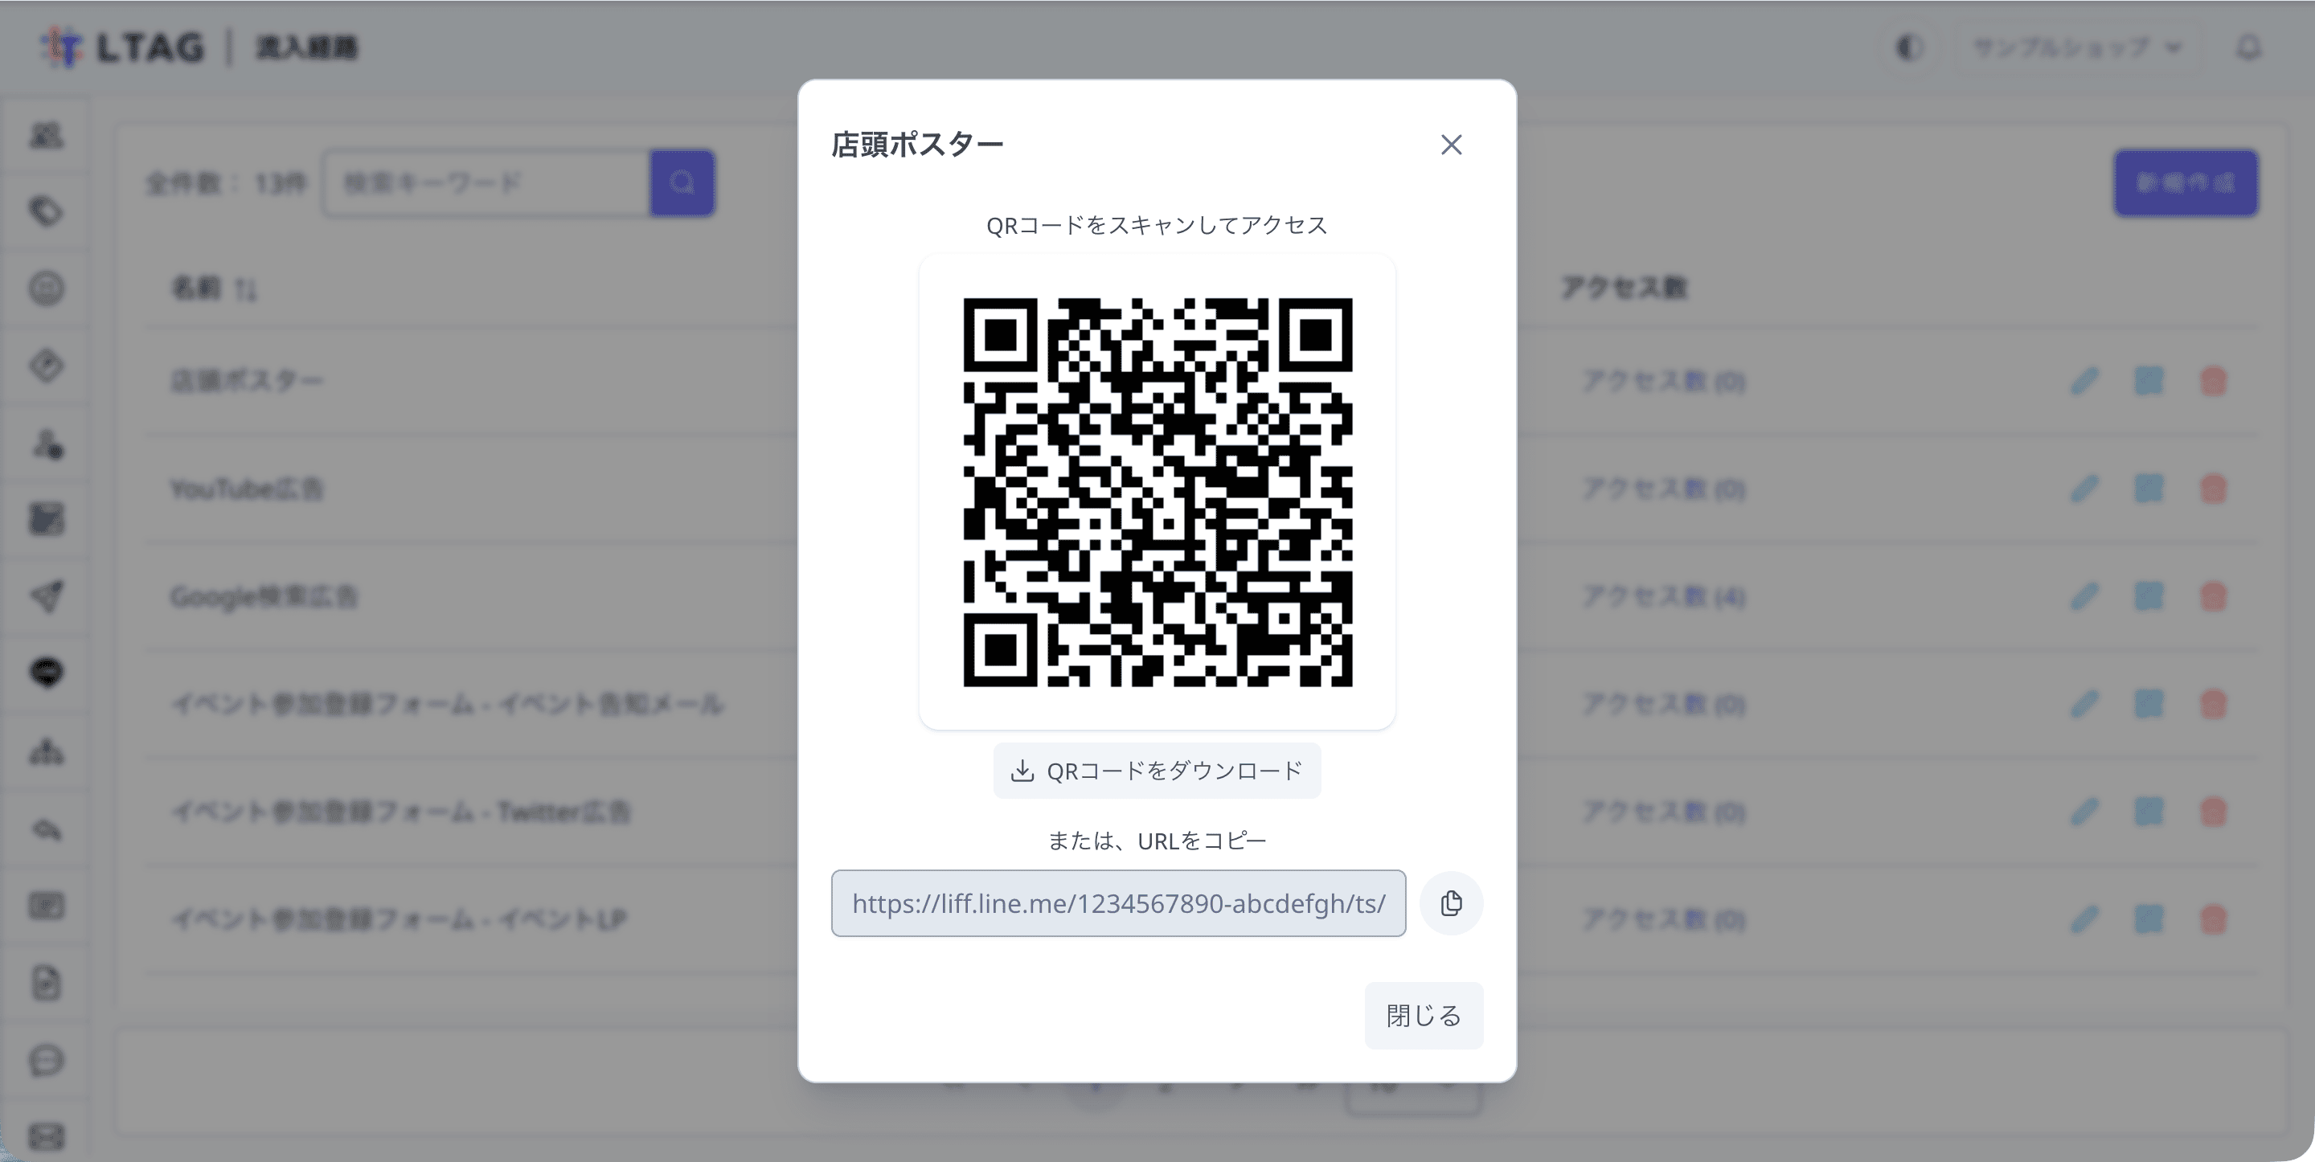Click the Google検索広告 row name
Screen dimensions: 2315x1162
pos(264,597)
